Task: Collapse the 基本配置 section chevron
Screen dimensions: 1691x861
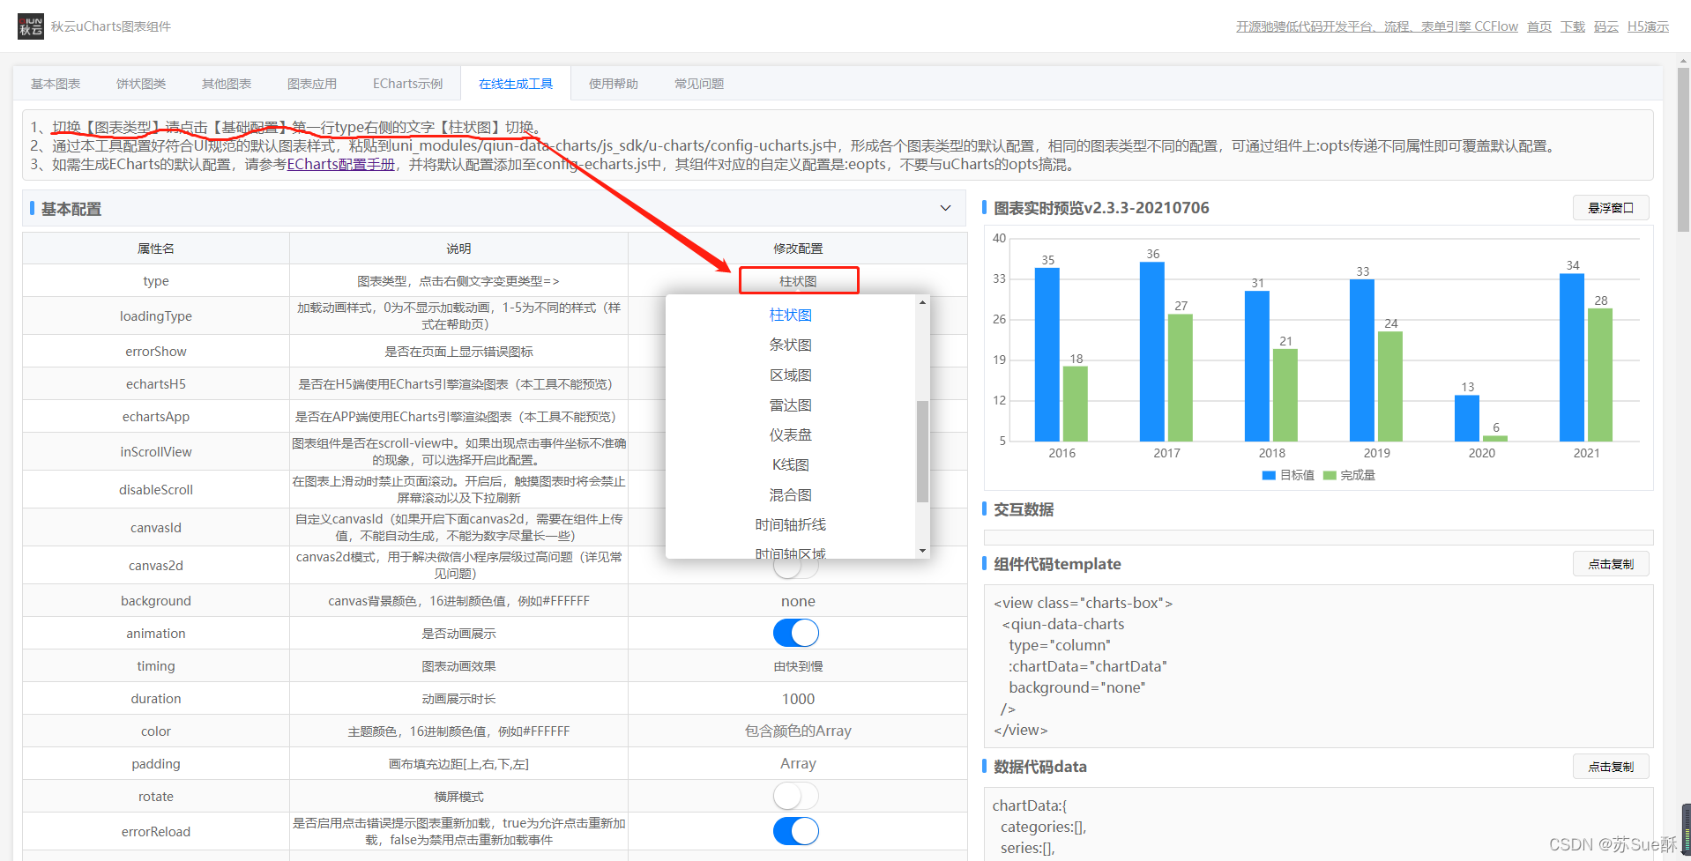Action: click(x=945, y=209)
